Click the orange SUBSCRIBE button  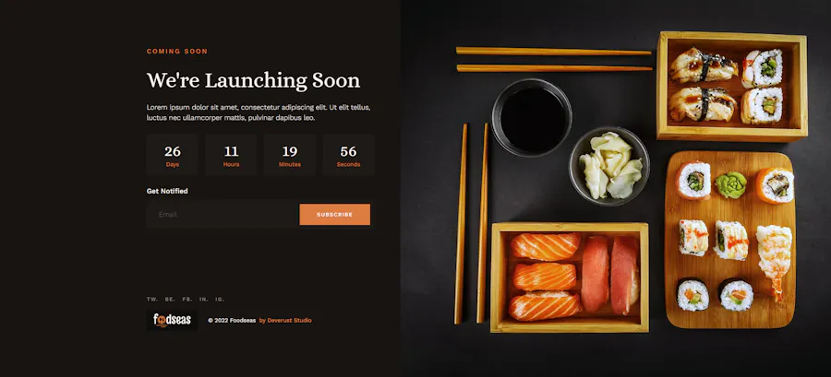334,215
